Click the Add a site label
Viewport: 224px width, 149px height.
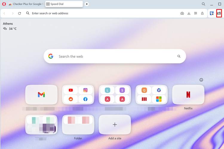[x=115, y=138]
